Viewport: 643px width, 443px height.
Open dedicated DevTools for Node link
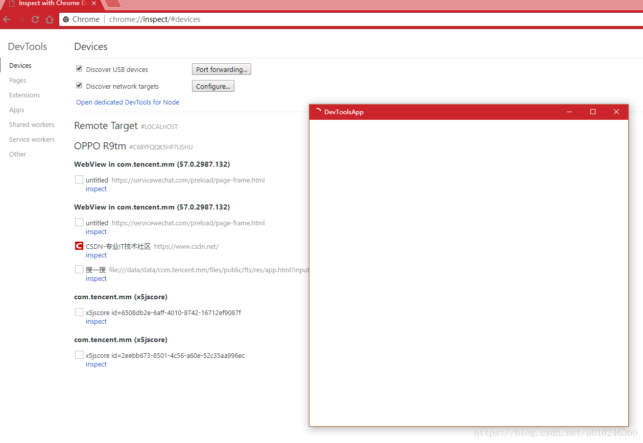click(128, 102)
